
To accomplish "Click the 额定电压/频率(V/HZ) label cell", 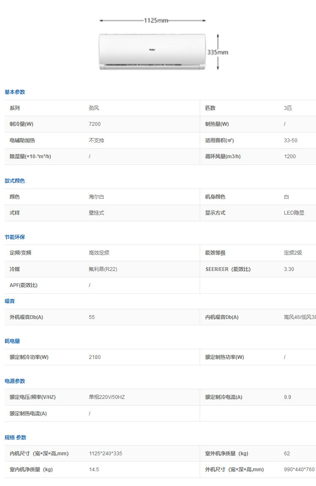I will (x=32, y=397).
